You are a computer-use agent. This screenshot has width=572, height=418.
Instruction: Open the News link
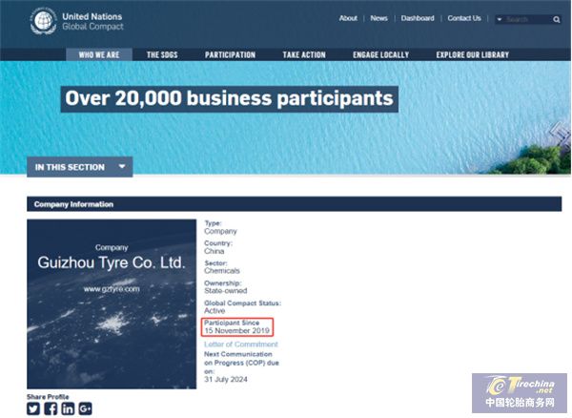point(378,18)
